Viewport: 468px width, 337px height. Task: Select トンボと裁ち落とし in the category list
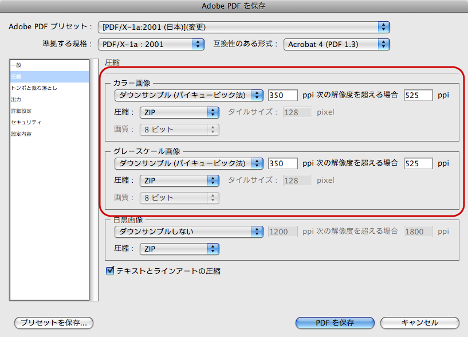pos(49,88)
